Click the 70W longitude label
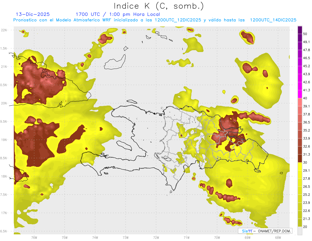312x241 pixels. [217, 238]
